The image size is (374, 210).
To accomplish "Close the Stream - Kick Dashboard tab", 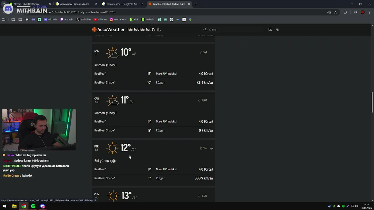I will pos(50,4).
